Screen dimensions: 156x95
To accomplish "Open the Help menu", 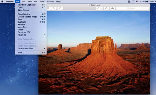I will click(58, 2).
